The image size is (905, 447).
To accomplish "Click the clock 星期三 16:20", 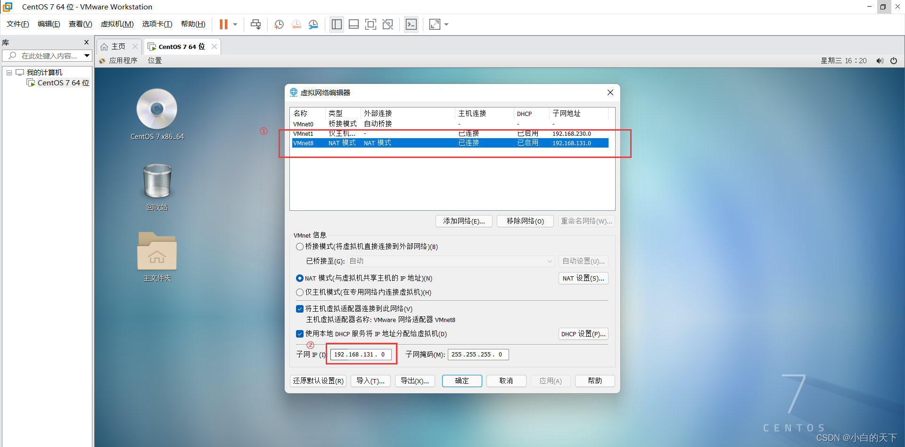I will (844, 61).
